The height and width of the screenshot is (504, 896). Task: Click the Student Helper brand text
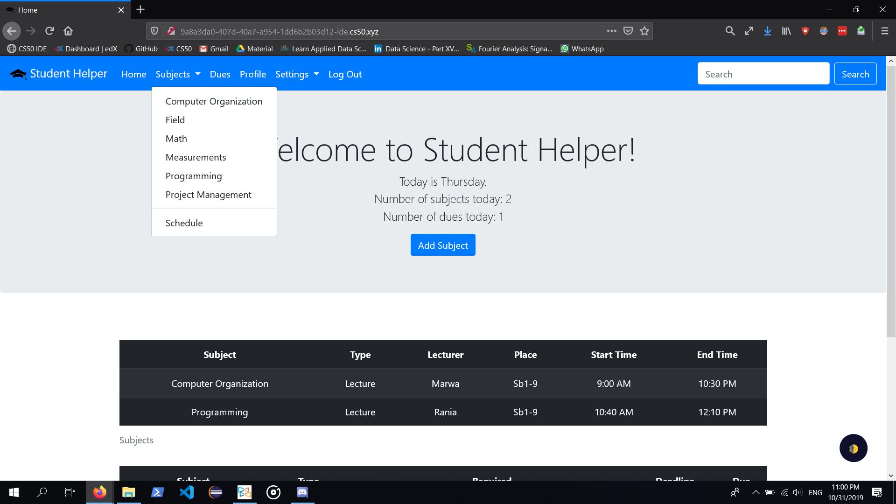[x=69, y=74]
